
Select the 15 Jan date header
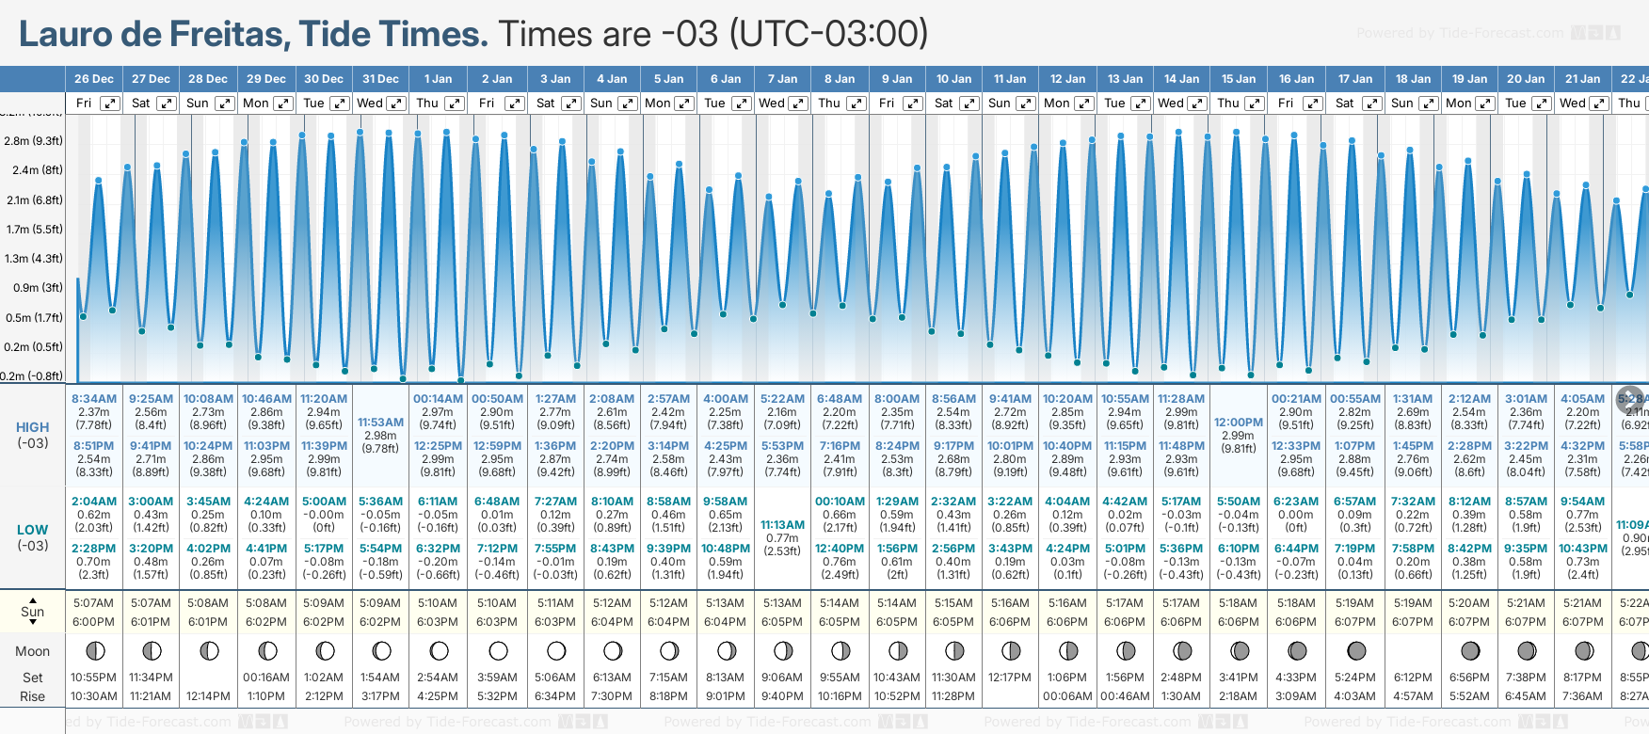(x=1239, y=79)
